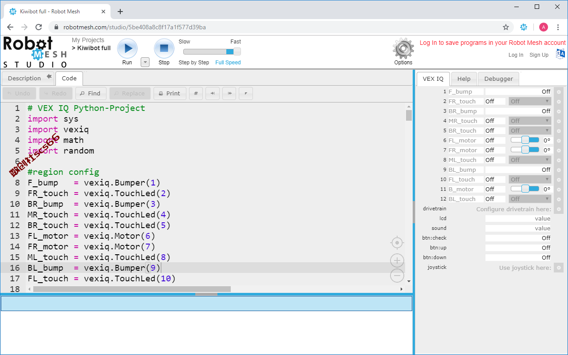Open MR_touch color dropdown
The width and height of the screenshot is (568, 355).
pyautogui.click(x=530, y=121)
